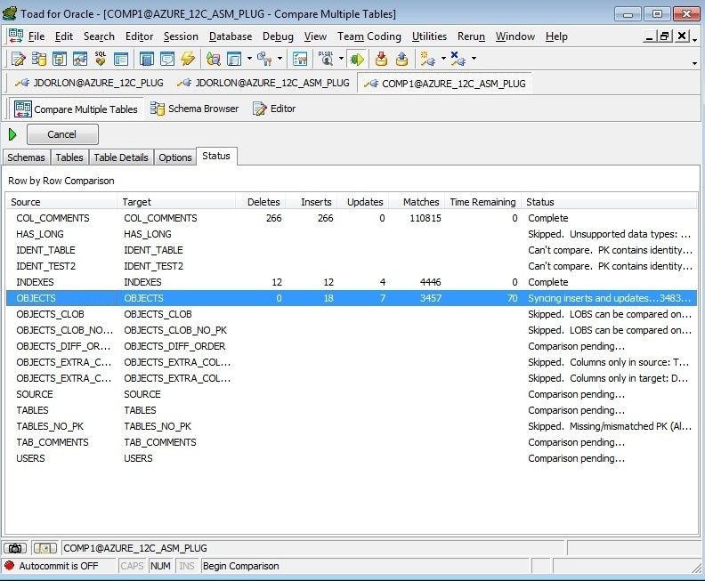Click the SQL Optimizer heart icon

click(x=101, y=59)
